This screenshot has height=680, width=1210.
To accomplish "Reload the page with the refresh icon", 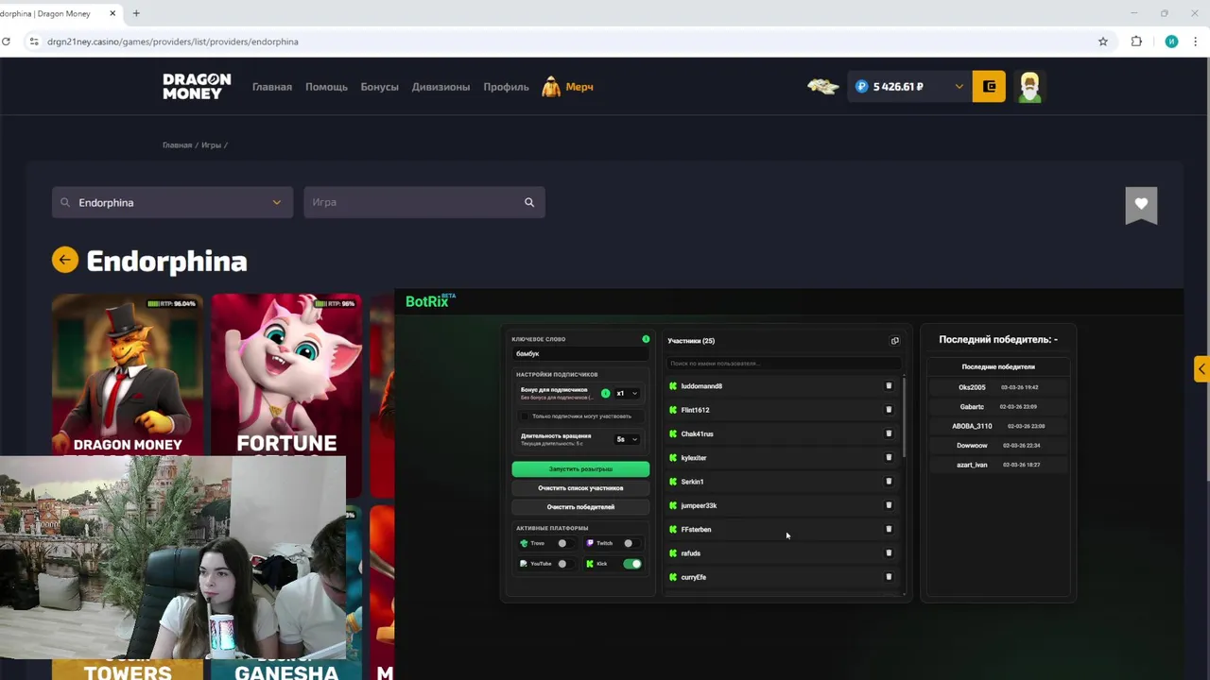I will pos(7,42).
